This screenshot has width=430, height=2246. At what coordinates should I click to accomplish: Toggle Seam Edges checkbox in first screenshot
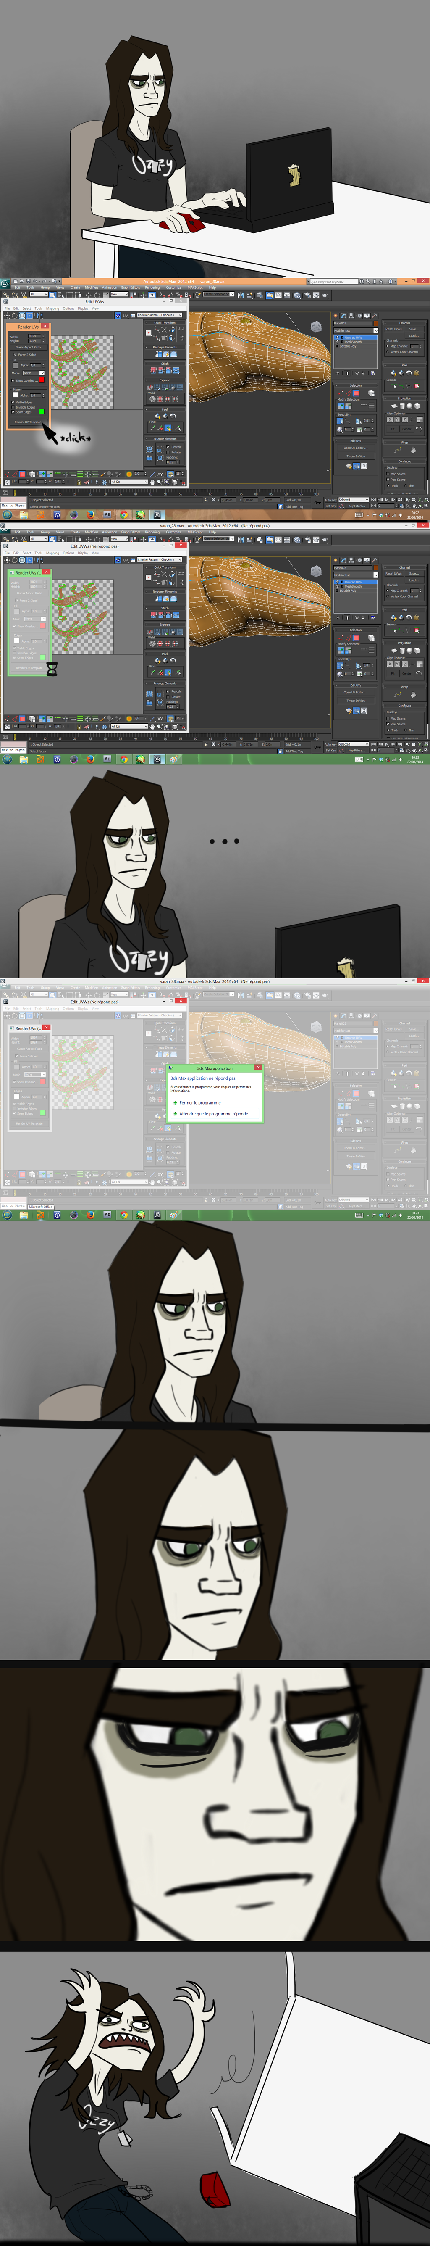13,412
